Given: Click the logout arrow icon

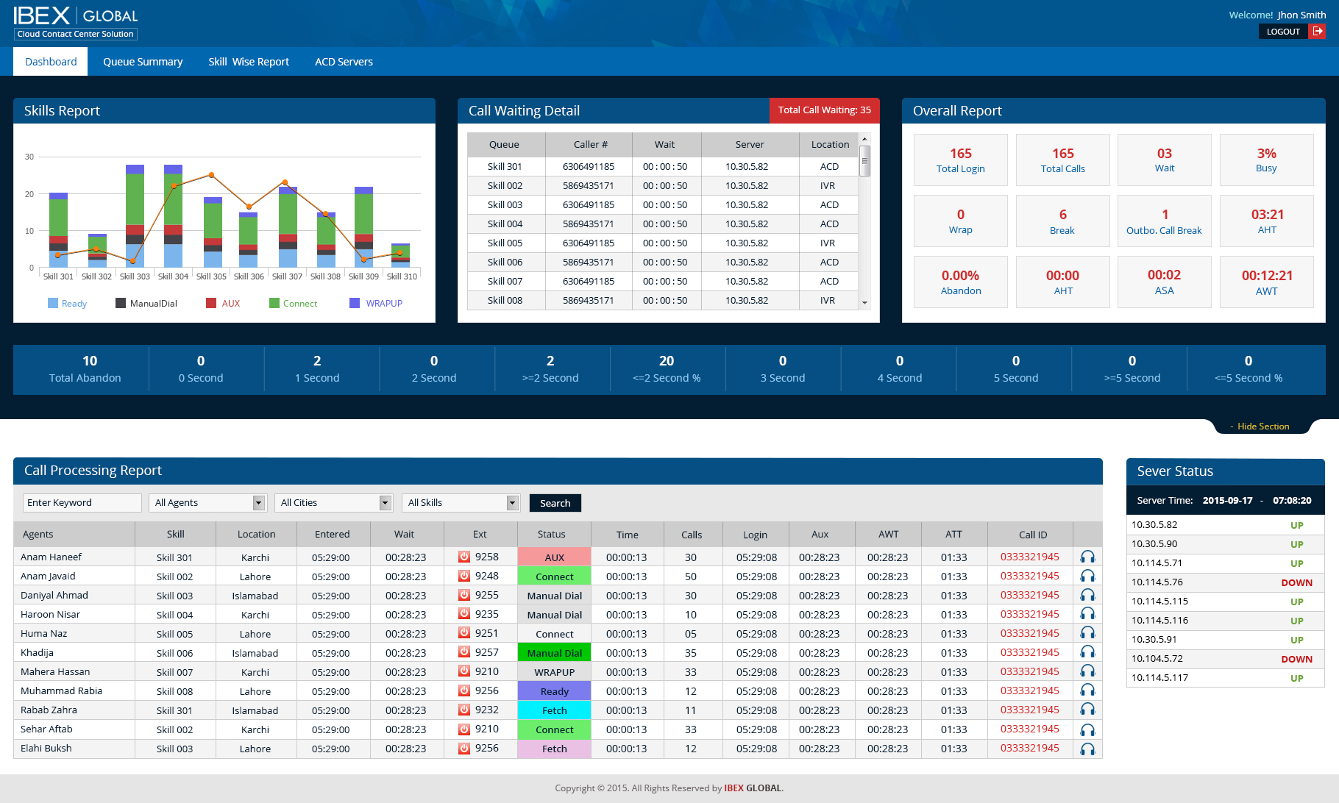Looking at the screenshot, I should [x=1318, y=31].
